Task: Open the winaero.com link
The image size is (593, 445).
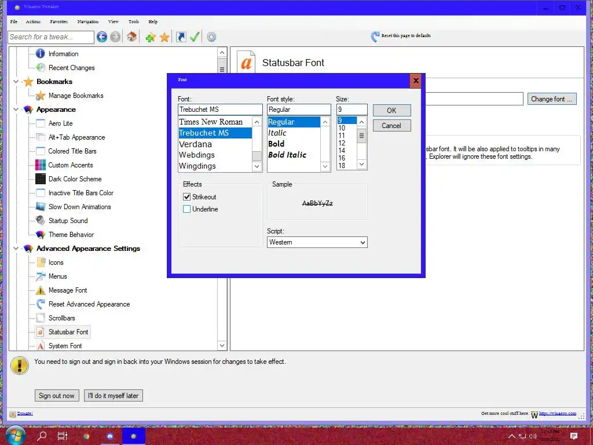Action: coord(558,413)
